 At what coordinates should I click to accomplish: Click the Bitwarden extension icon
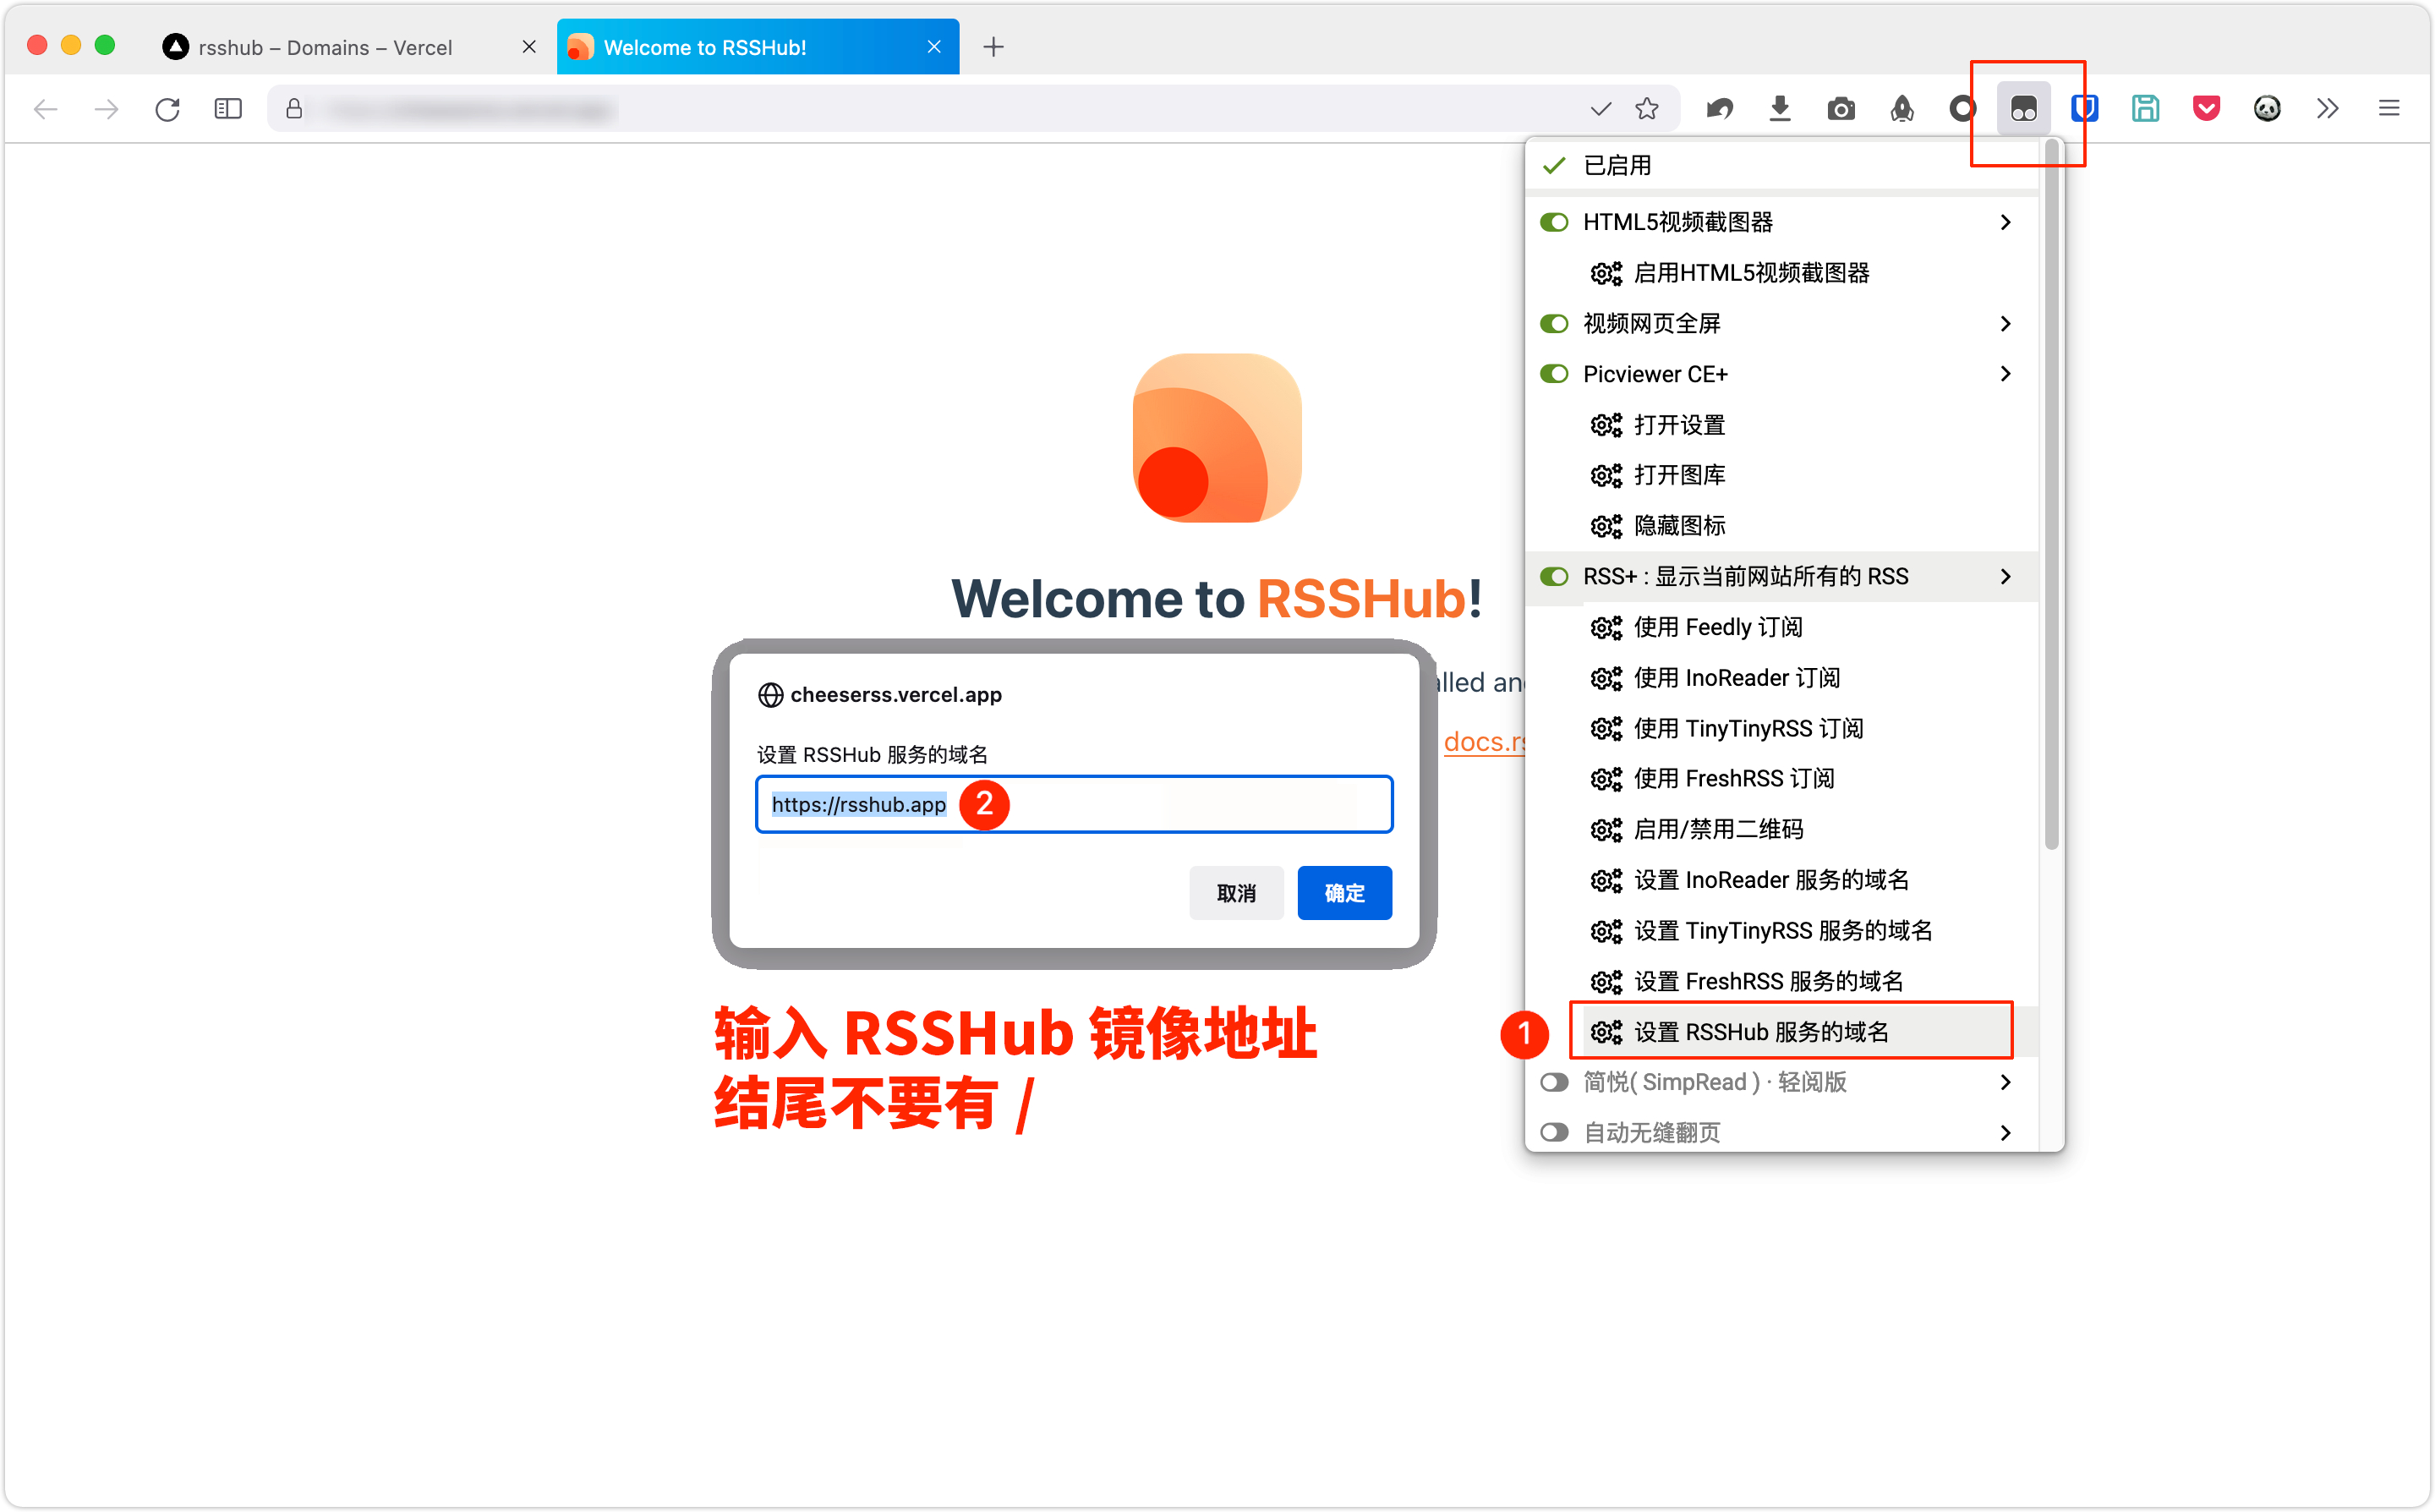(2084, 108)
